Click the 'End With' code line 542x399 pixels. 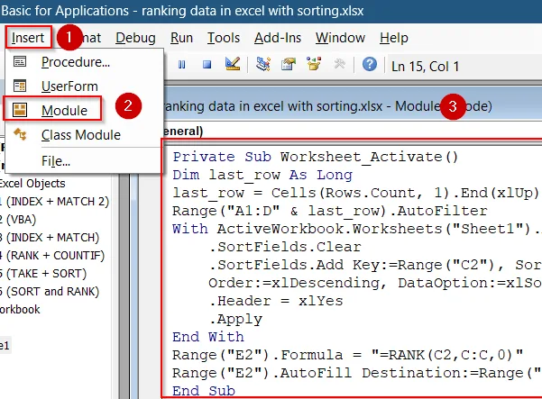click(x=208, y=337)
